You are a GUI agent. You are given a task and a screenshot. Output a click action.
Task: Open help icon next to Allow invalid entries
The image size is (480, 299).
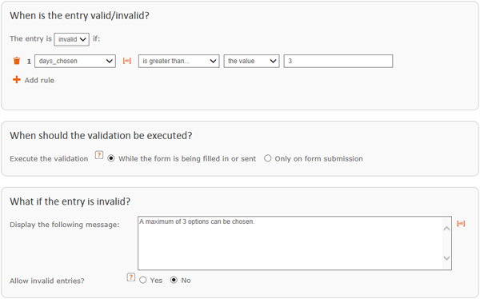(130, 277)
